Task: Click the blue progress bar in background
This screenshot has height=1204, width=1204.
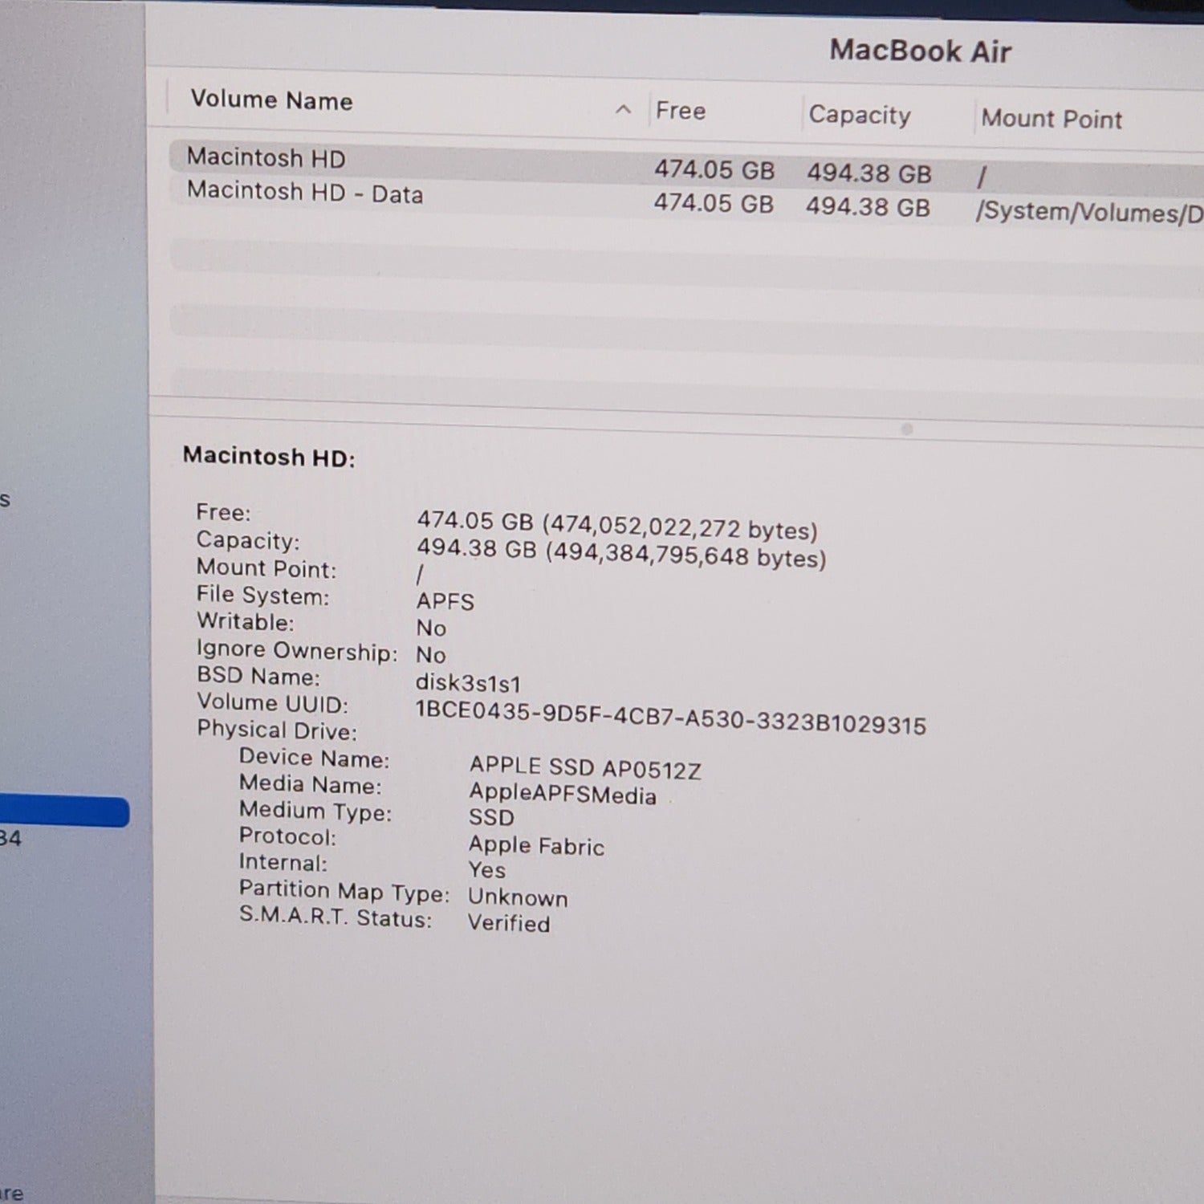Action: coord(64,813)
